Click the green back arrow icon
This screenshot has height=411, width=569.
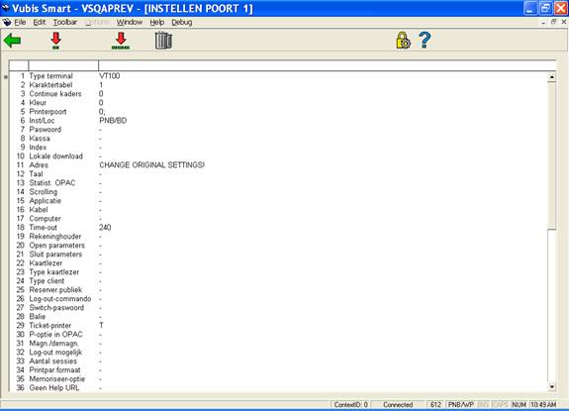[x=12, y=41]
